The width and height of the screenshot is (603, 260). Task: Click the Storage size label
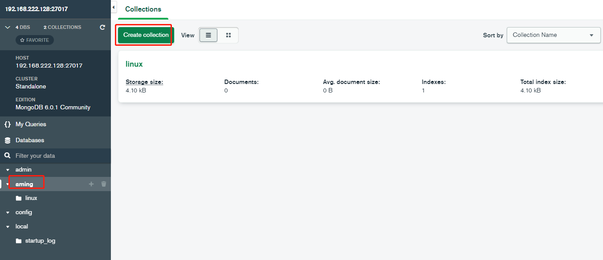pos(144,82)
